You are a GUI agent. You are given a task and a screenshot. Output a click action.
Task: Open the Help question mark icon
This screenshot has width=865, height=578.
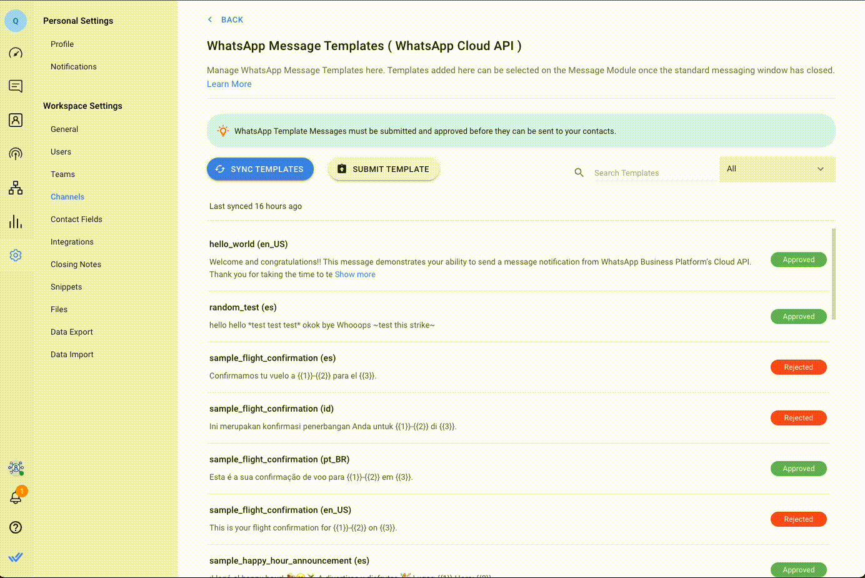tap(16, 527)
